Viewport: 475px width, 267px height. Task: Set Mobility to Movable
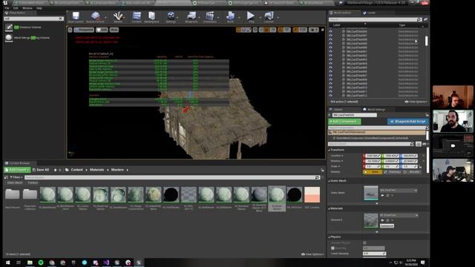coord(413,172)
